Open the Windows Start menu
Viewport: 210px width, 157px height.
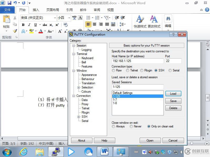(7, 152)
